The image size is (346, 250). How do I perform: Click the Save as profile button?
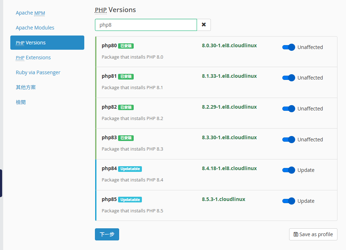click(313, 234)
